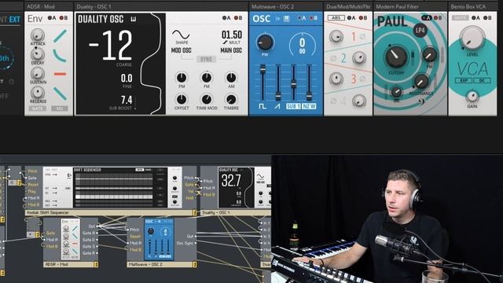The width and height of the screenshot is (503, 283).
Task: Click the Env release slope shape icon
Action: pos(60,93)
